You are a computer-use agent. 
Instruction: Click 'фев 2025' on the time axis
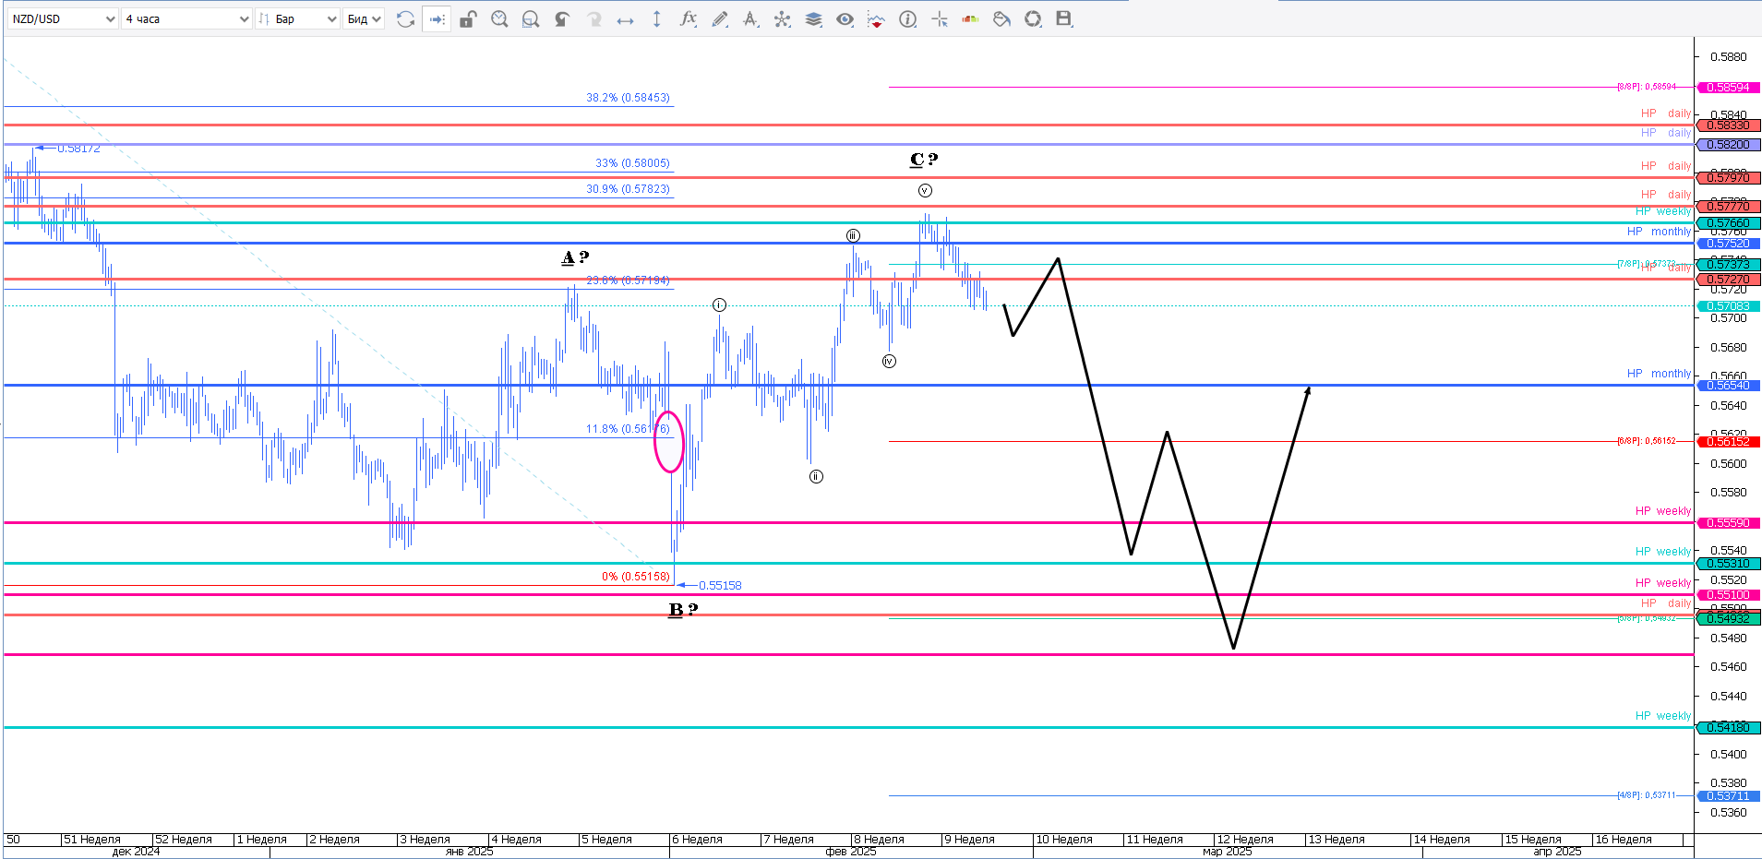click(851, 852)
